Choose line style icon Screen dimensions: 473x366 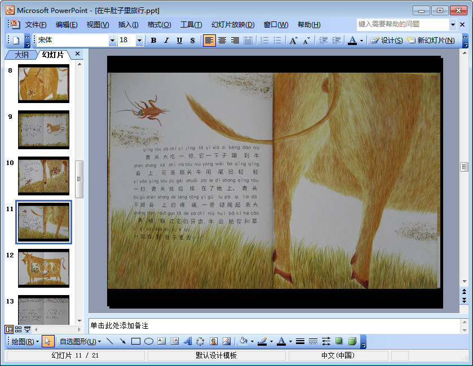300,342
